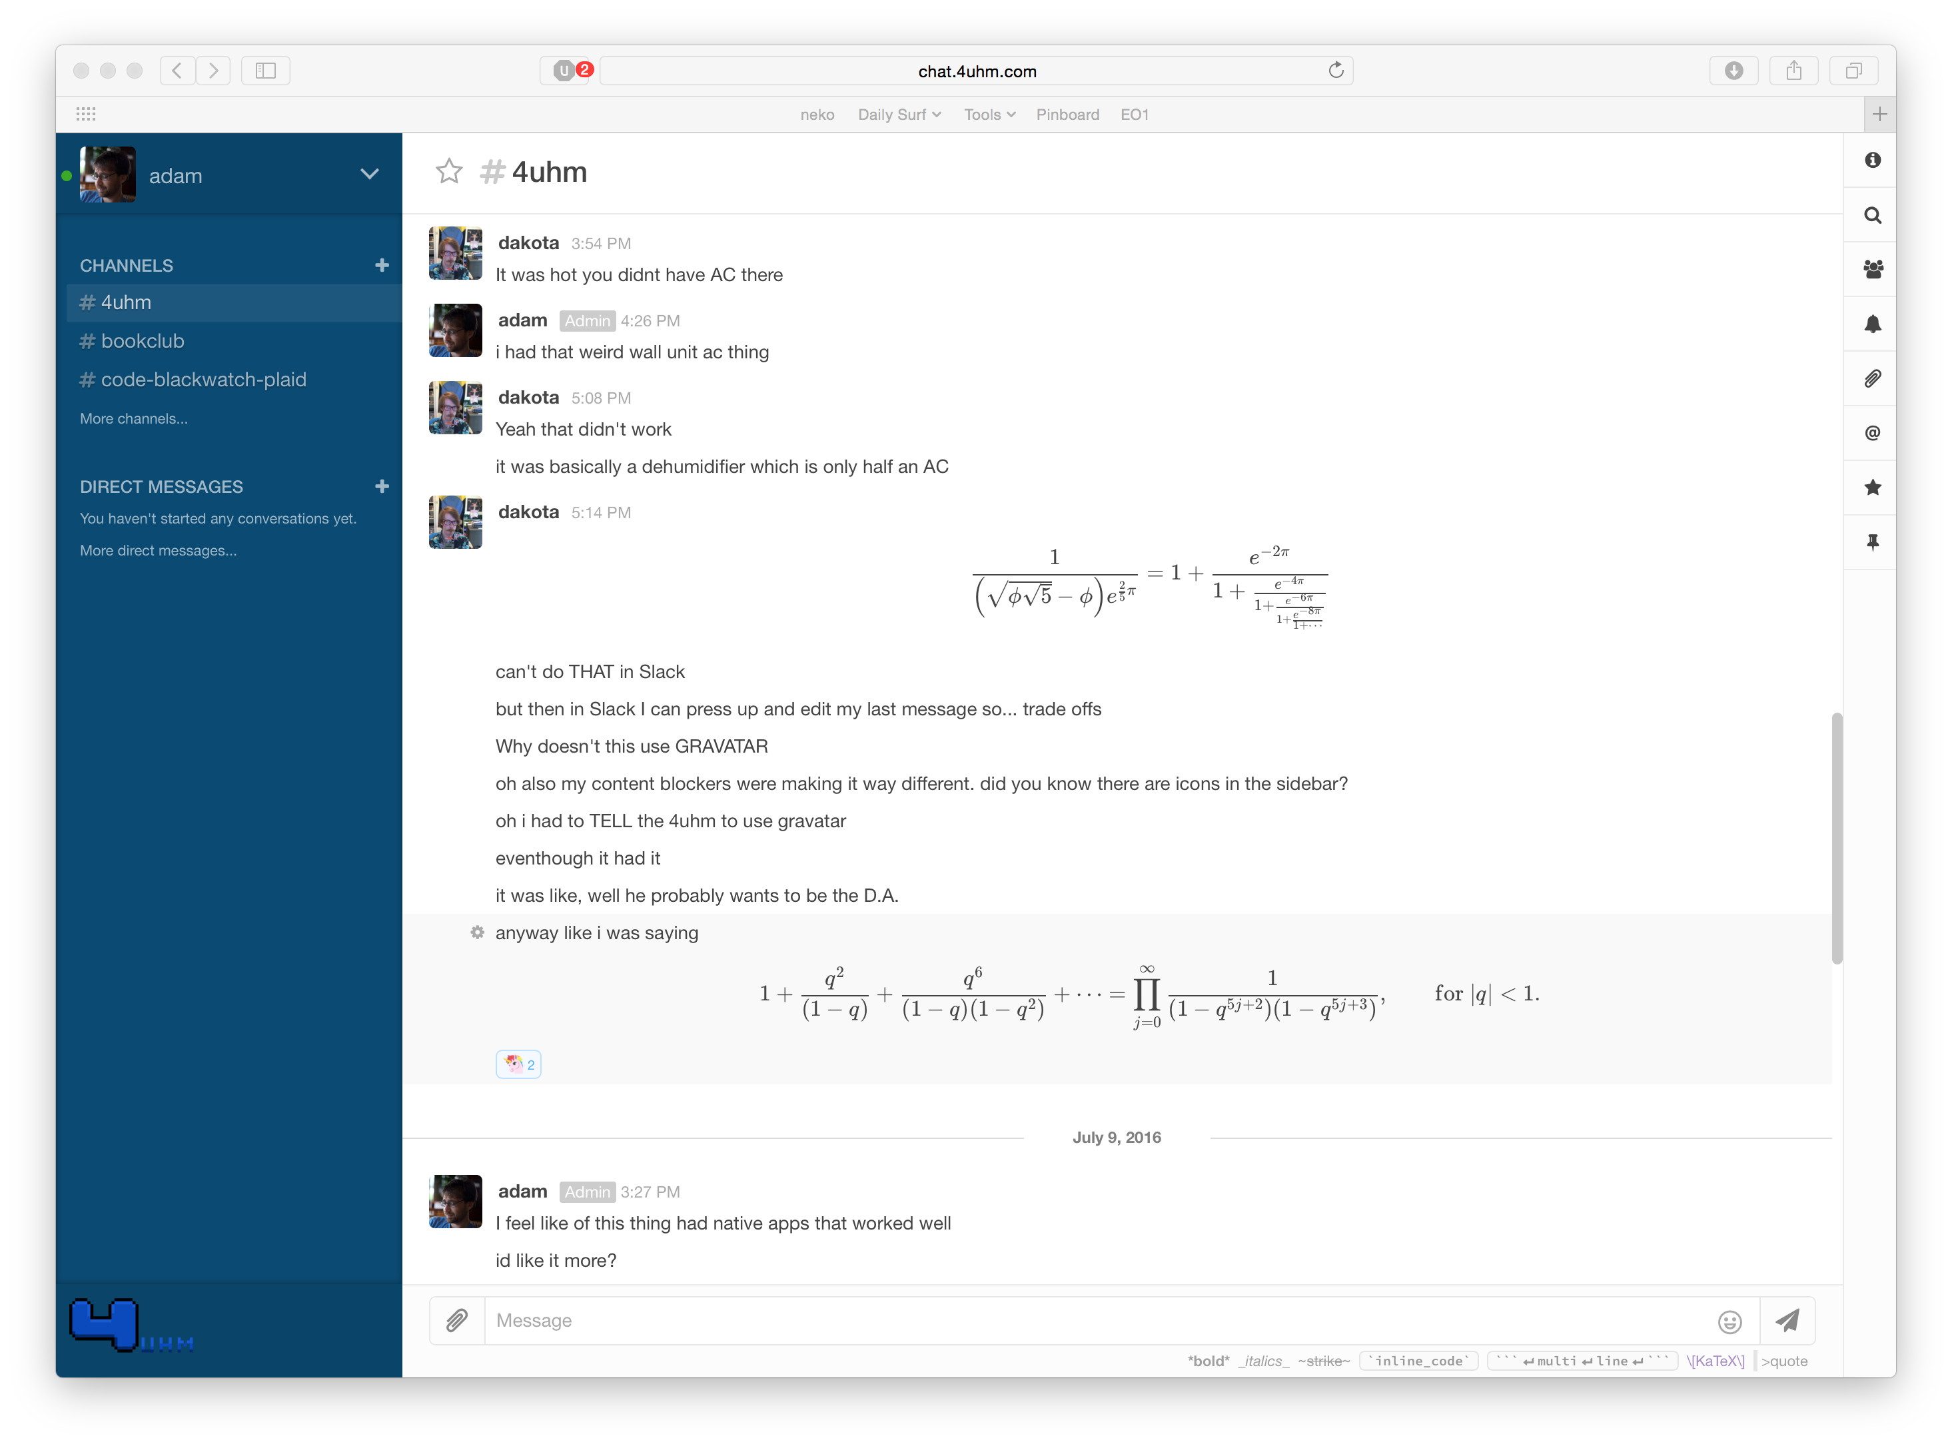The width and height of the screenshot is (1952, 1444).
Task: Expand the Tools bookmarks folder
Action: click(989, 115)
